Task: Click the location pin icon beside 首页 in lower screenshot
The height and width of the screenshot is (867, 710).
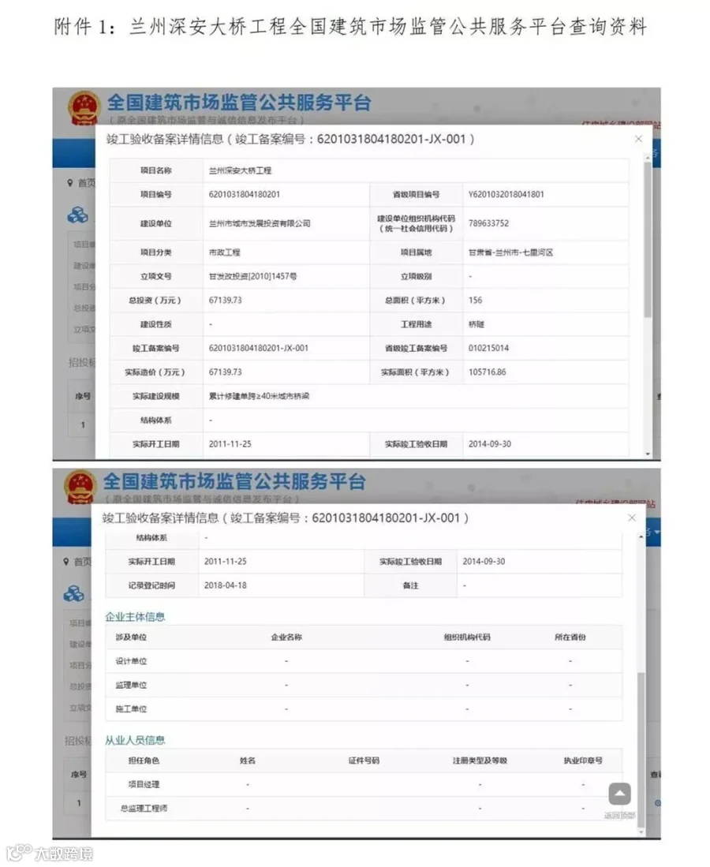Action: tap(66, 561)
